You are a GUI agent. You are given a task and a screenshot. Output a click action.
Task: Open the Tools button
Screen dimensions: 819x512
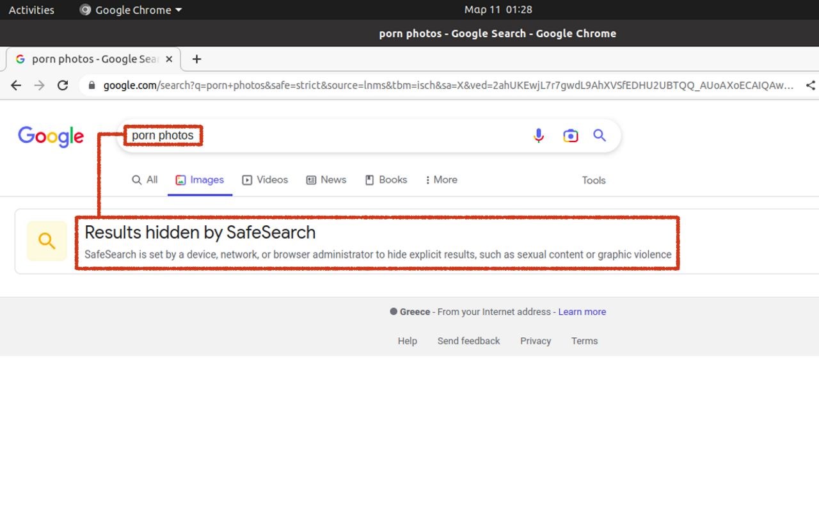(594, 180)
